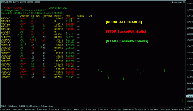Select the EURAUD symbol label
This screenshot has width=193, height=111.
tap(6, 40)
